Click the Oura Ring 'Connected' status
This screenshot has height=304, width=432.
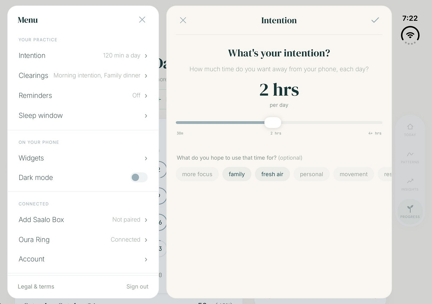tap(126, 239)
